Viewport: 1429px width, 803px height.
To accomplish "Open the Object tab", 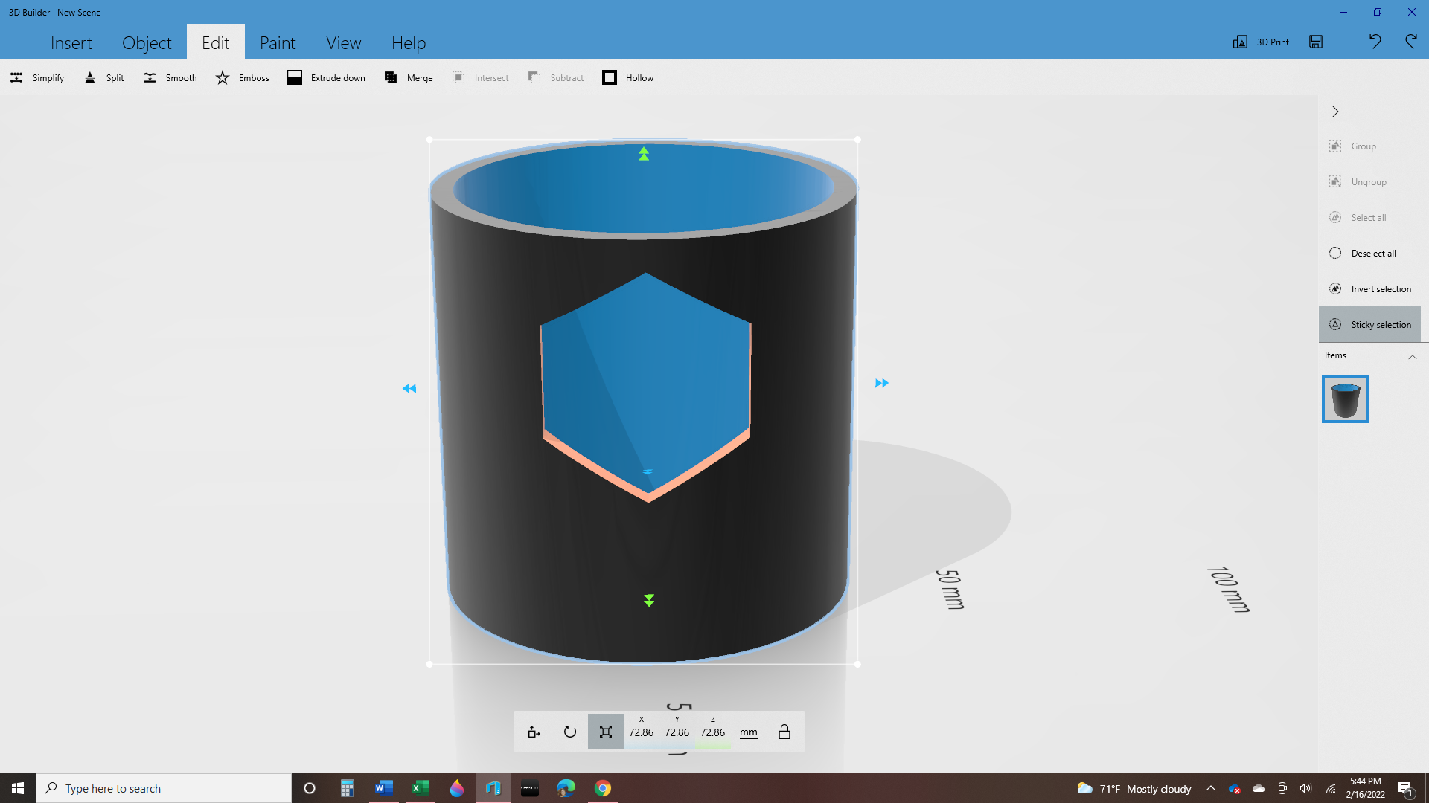I will 147,43.
